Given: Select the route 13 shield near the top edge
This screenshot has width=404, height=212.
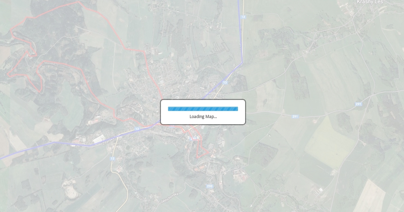Looking at the screenshot, I should tap(243, 16).
